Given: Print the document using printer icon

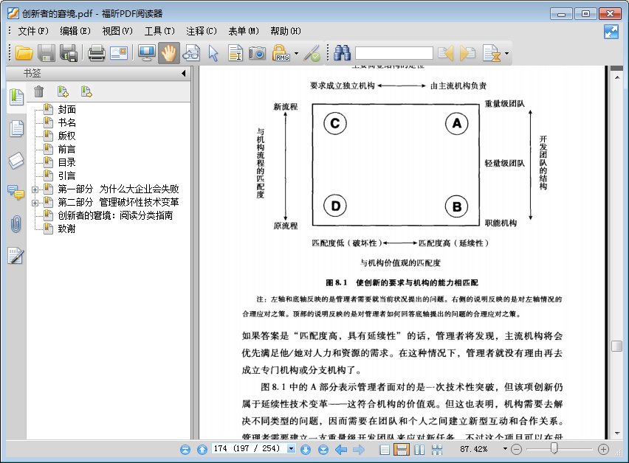Looking at the screenshot, I should (96, 53).
